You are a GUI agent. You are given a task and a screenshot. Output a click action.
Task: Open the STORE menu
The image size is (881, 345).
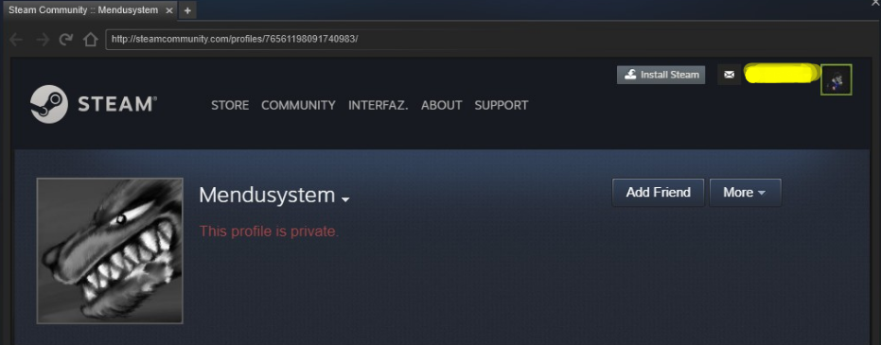(230, 106)
